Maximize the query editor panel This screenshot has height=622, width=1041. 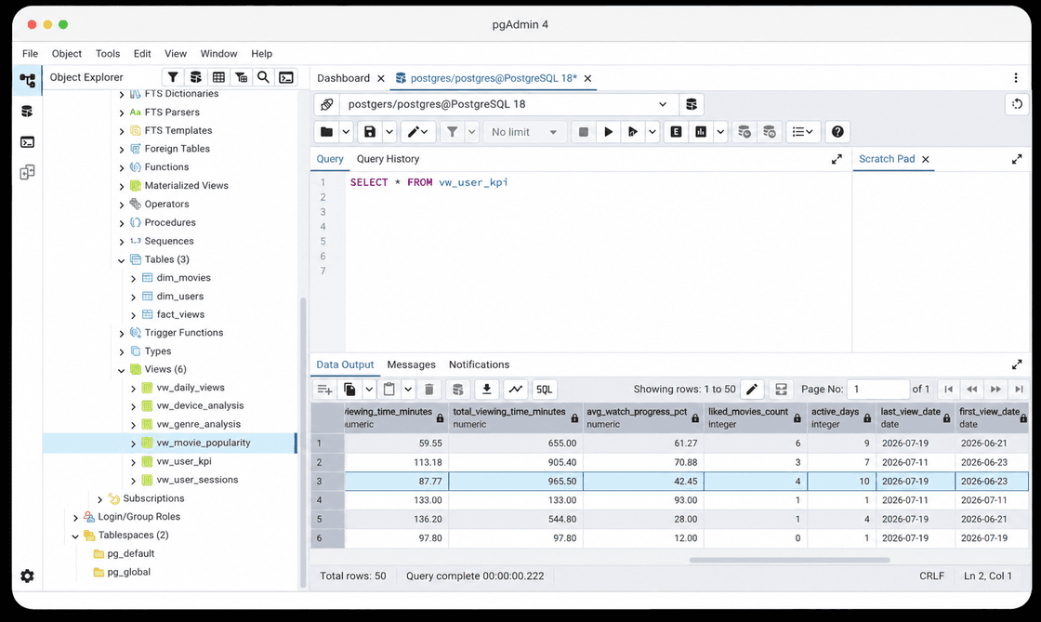click(x=837, y=159)
